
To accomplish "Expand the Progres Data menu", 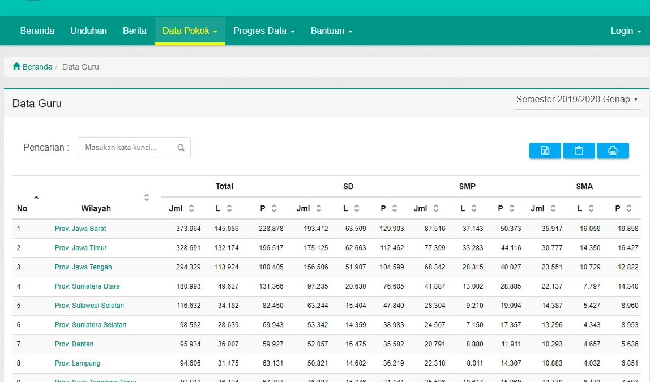I will (264, 31).
